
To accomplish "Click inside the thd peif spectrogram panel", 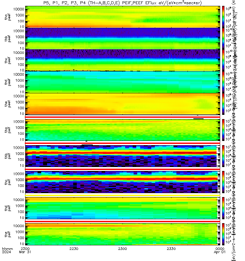I will tap(122, 208).
